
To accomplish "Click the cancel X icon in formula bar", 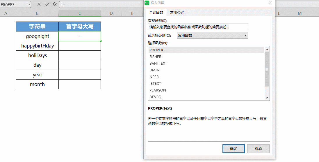I will [x=39, y=4].
